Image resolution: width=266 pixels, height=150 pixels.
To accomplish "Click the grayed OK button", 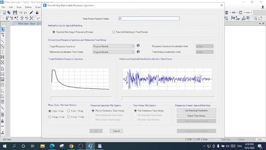I will 96,131.
